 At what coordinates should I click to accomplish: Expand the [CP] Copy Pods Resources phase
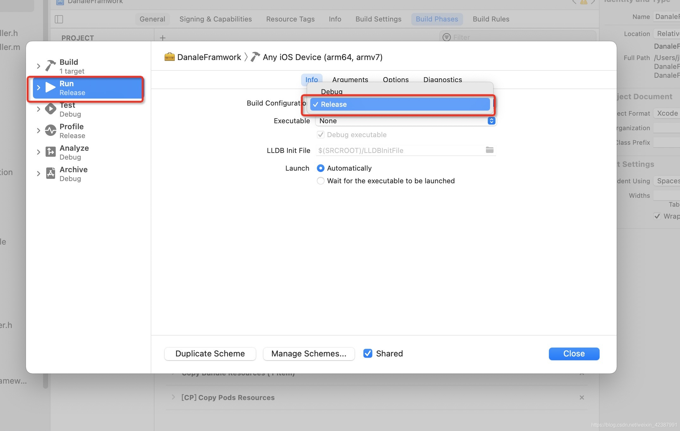[173, 397]
